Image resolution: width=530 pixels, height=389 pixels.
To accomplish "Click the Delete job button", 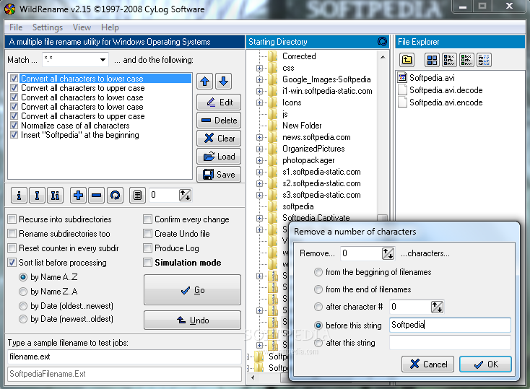I will tap(219, 120).
